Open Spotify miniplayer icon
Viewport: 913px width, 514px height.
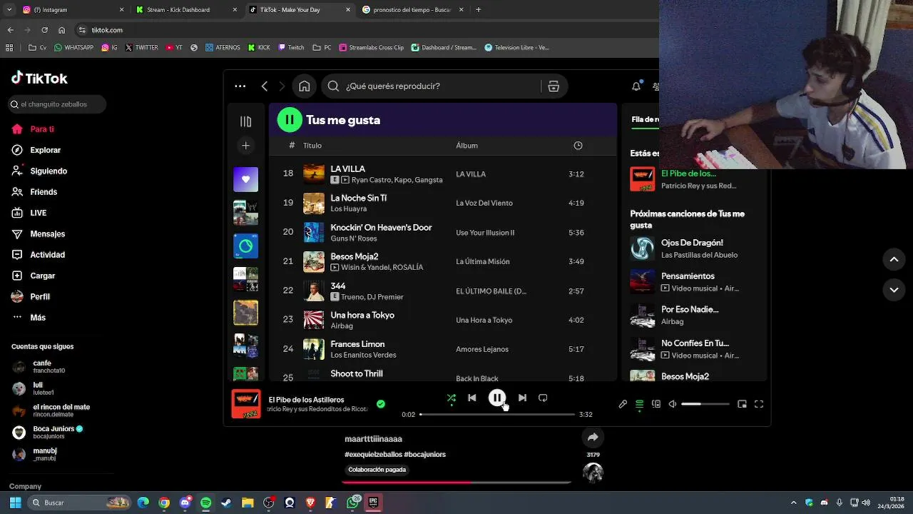(742, 404)
